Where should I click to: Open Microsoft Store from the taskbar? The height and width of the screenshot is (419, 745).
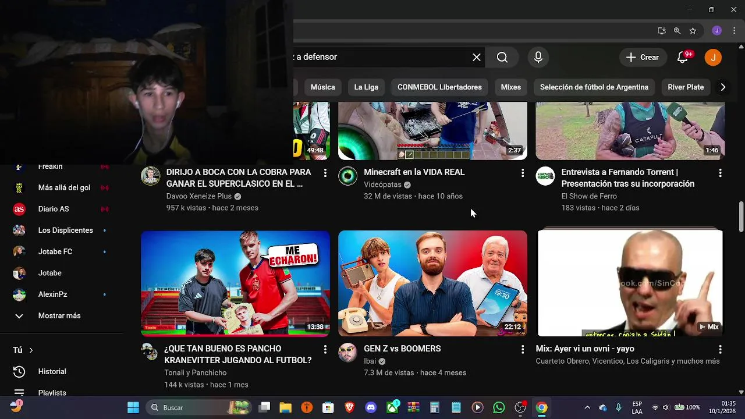[x=328, y=407]
